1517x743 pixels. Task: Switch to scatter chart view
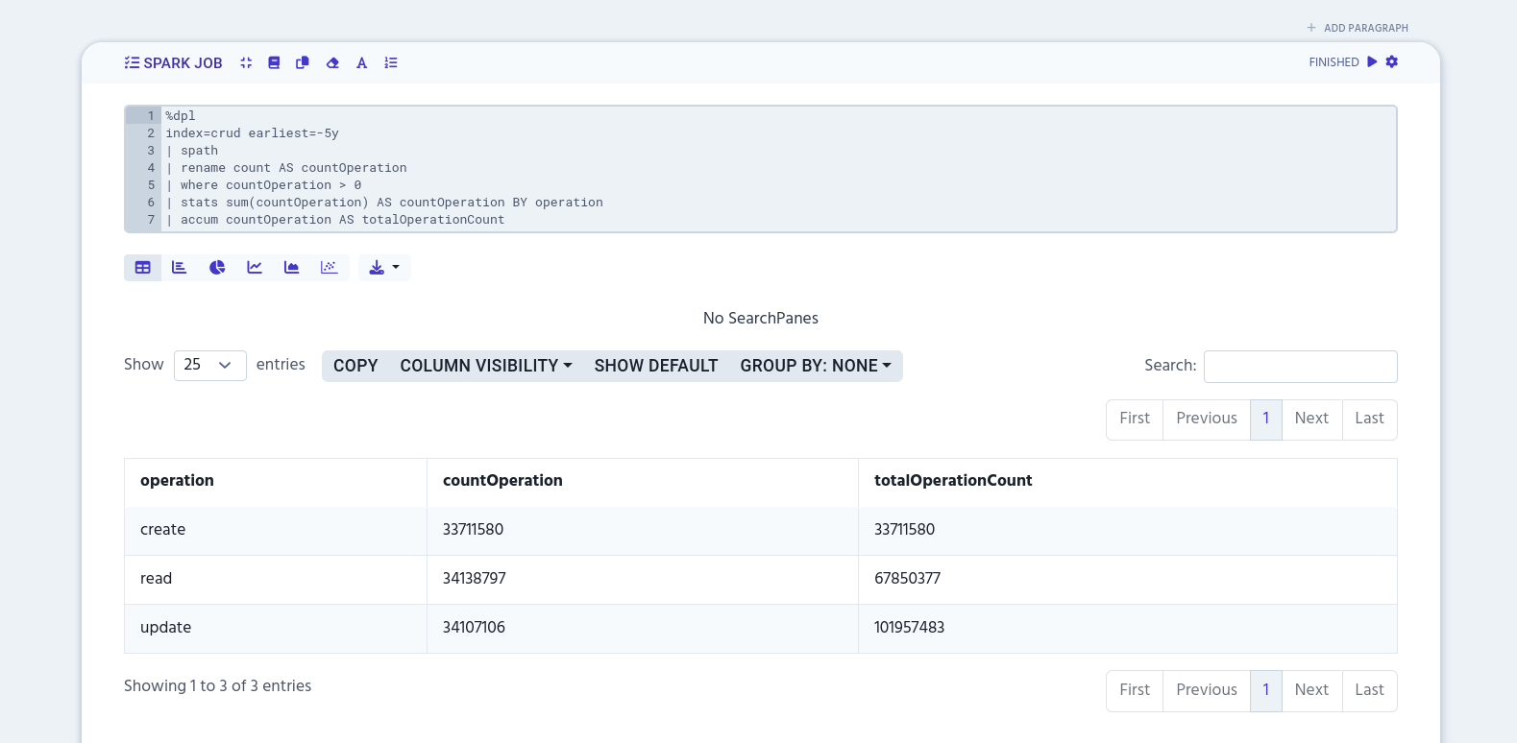coord(330,268)
